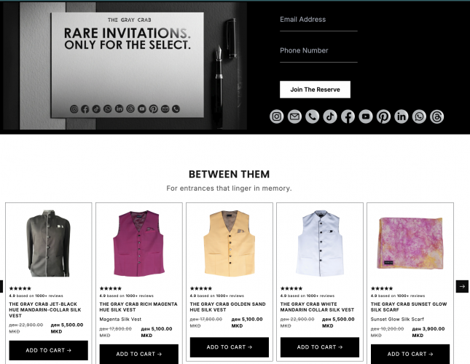
Task: Add the Jet-Black Mandarin-Collar Silk Vest to cart
Action: [x=49, y=350]
